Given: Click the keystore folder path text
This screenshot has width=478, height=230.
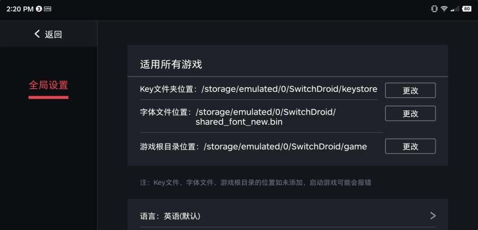Looking at the screenshot, I should tap(289, 89).
